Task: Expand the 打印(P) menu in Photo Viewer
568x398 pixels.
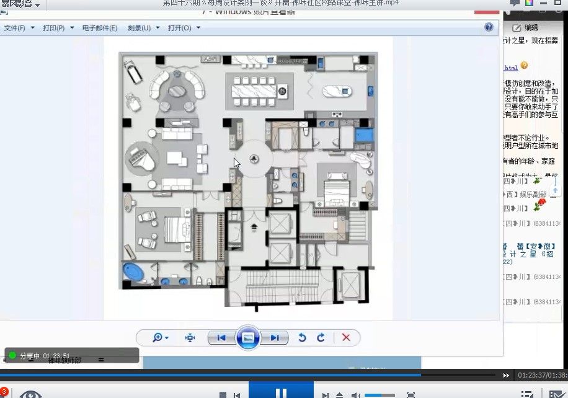Action: (x=58, y=28)
